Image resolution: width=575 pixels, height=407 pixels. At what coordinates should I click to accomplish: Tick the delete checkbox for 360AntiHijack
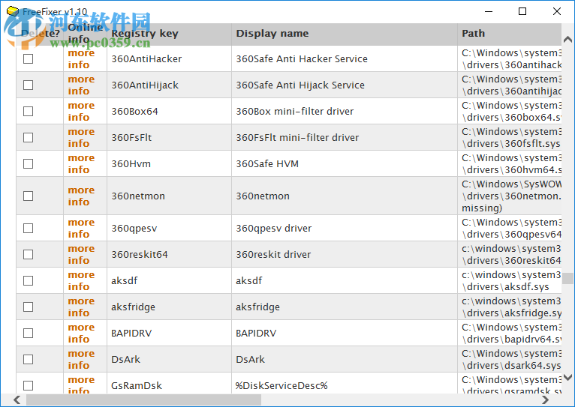tap(29, 85)
